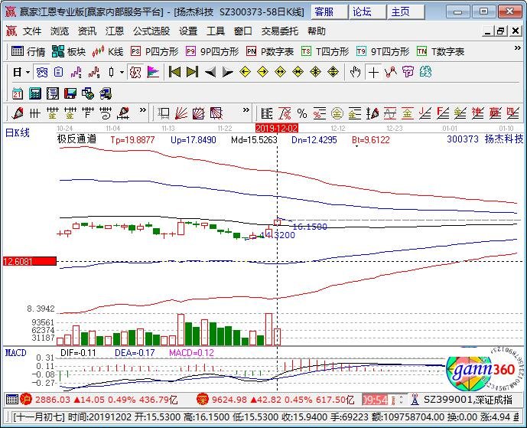This screenshot has height=428, width=527.
Task: Click the yellow diamond vertical expand icon
Action: click(333, 72)
